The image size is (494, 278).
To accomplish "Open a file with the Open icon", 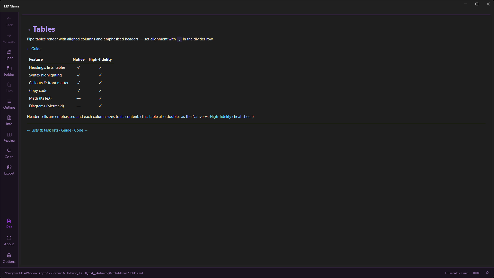I will [9, 55].
